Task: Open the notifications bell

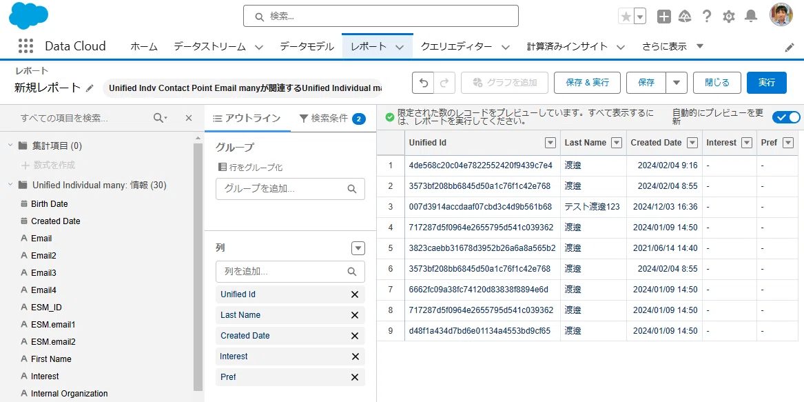Action: tap(751, 17)
